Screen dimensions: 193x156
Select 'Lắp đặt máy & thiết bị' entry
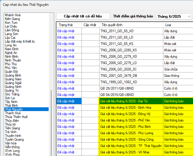point(20,41)
